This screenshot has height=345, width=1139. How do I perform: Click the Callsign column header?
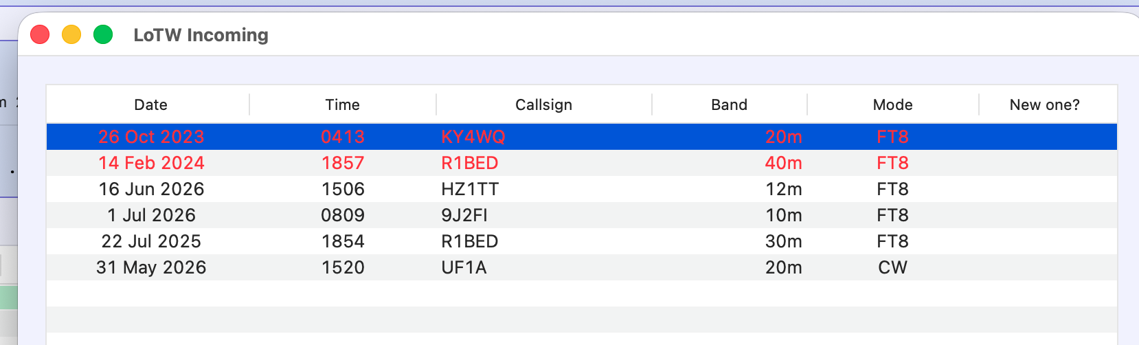pyautogui.click(x=543, y=104)
